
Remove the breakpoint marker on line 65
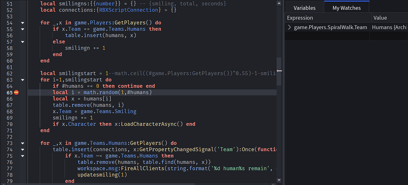(x=16, y=93)
